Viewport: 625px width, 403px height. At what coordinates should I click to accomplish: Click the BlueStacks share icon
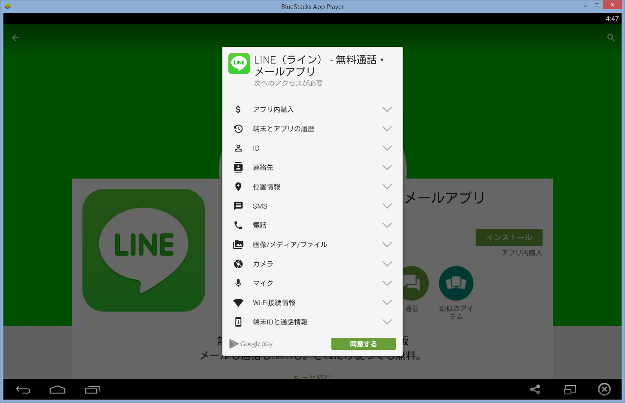pyautogui.click(x=535, y=390)
